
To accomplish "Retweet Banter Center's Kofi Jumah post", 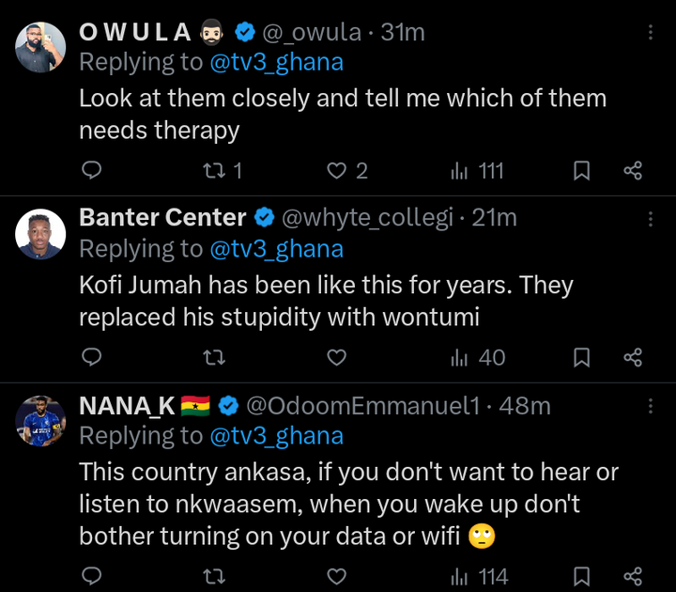I will click(x=215, y=357).
